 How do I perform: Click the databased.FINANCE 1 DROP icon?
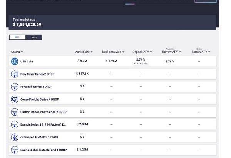(x=15, y=137)
